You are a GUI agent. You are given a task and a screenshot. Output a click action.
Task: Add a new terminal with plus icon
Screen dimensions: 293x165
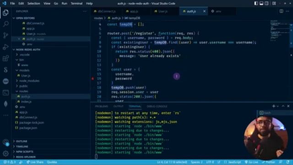pyautogui.click(x=274, y=106)
